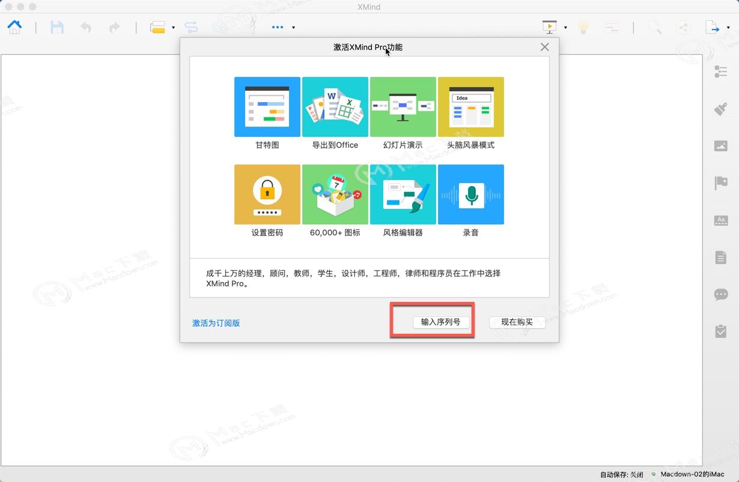Screen dimensions: 739x482
Task: Click the export document arrow icon
Action: pos(713,27)
